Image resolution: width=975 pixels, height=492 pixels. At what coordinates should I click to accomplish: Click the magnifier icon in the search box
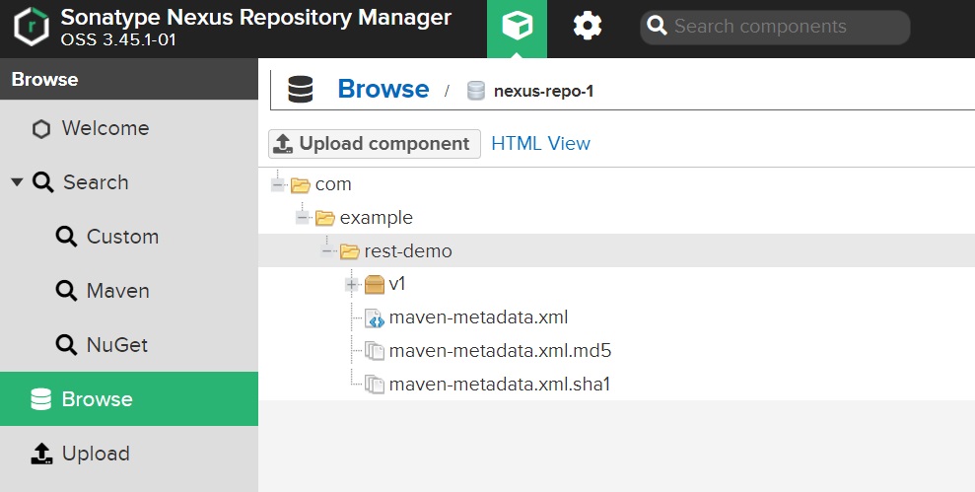[657, 26]
